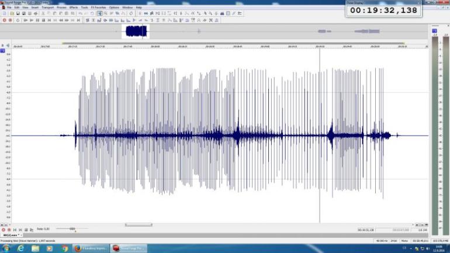450x253 pixels.
Task: Click the 24 bit depth status field
Action: (394, 241)
